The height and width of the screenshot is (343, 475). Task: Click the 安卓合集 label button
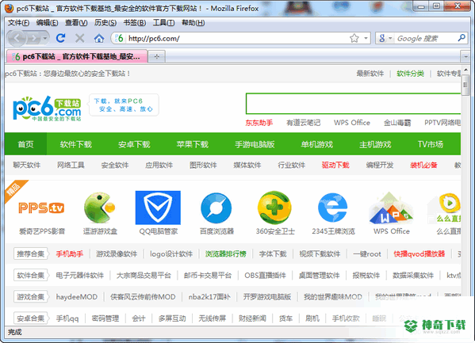point(31,318)
